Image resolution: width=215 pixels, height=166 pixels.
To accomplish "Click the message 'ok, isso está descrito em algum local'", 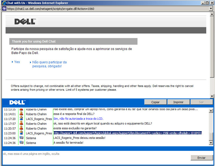I will pos(103,123).
